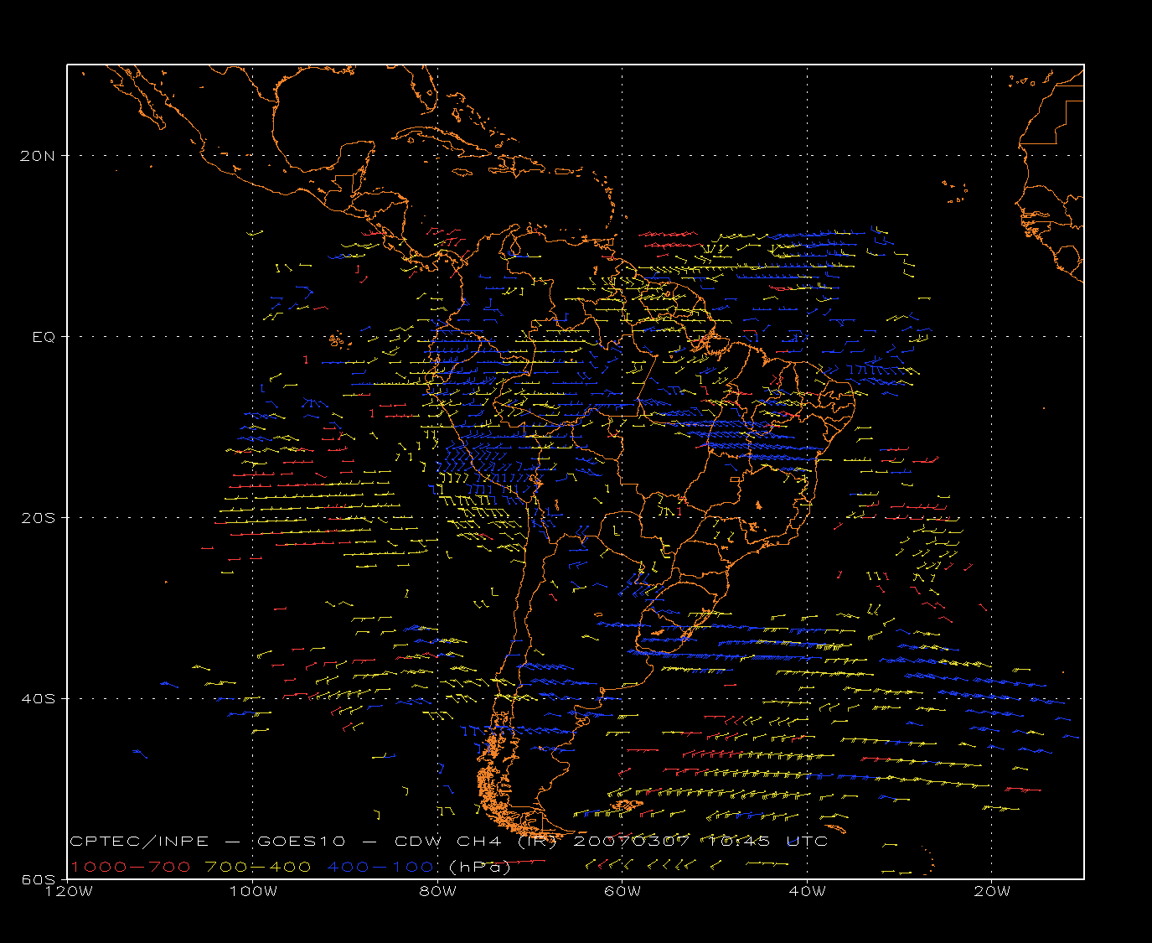Screen dimensions: 1152x943
Task: Click the 20N latitude label
Action: pos(39,155)
